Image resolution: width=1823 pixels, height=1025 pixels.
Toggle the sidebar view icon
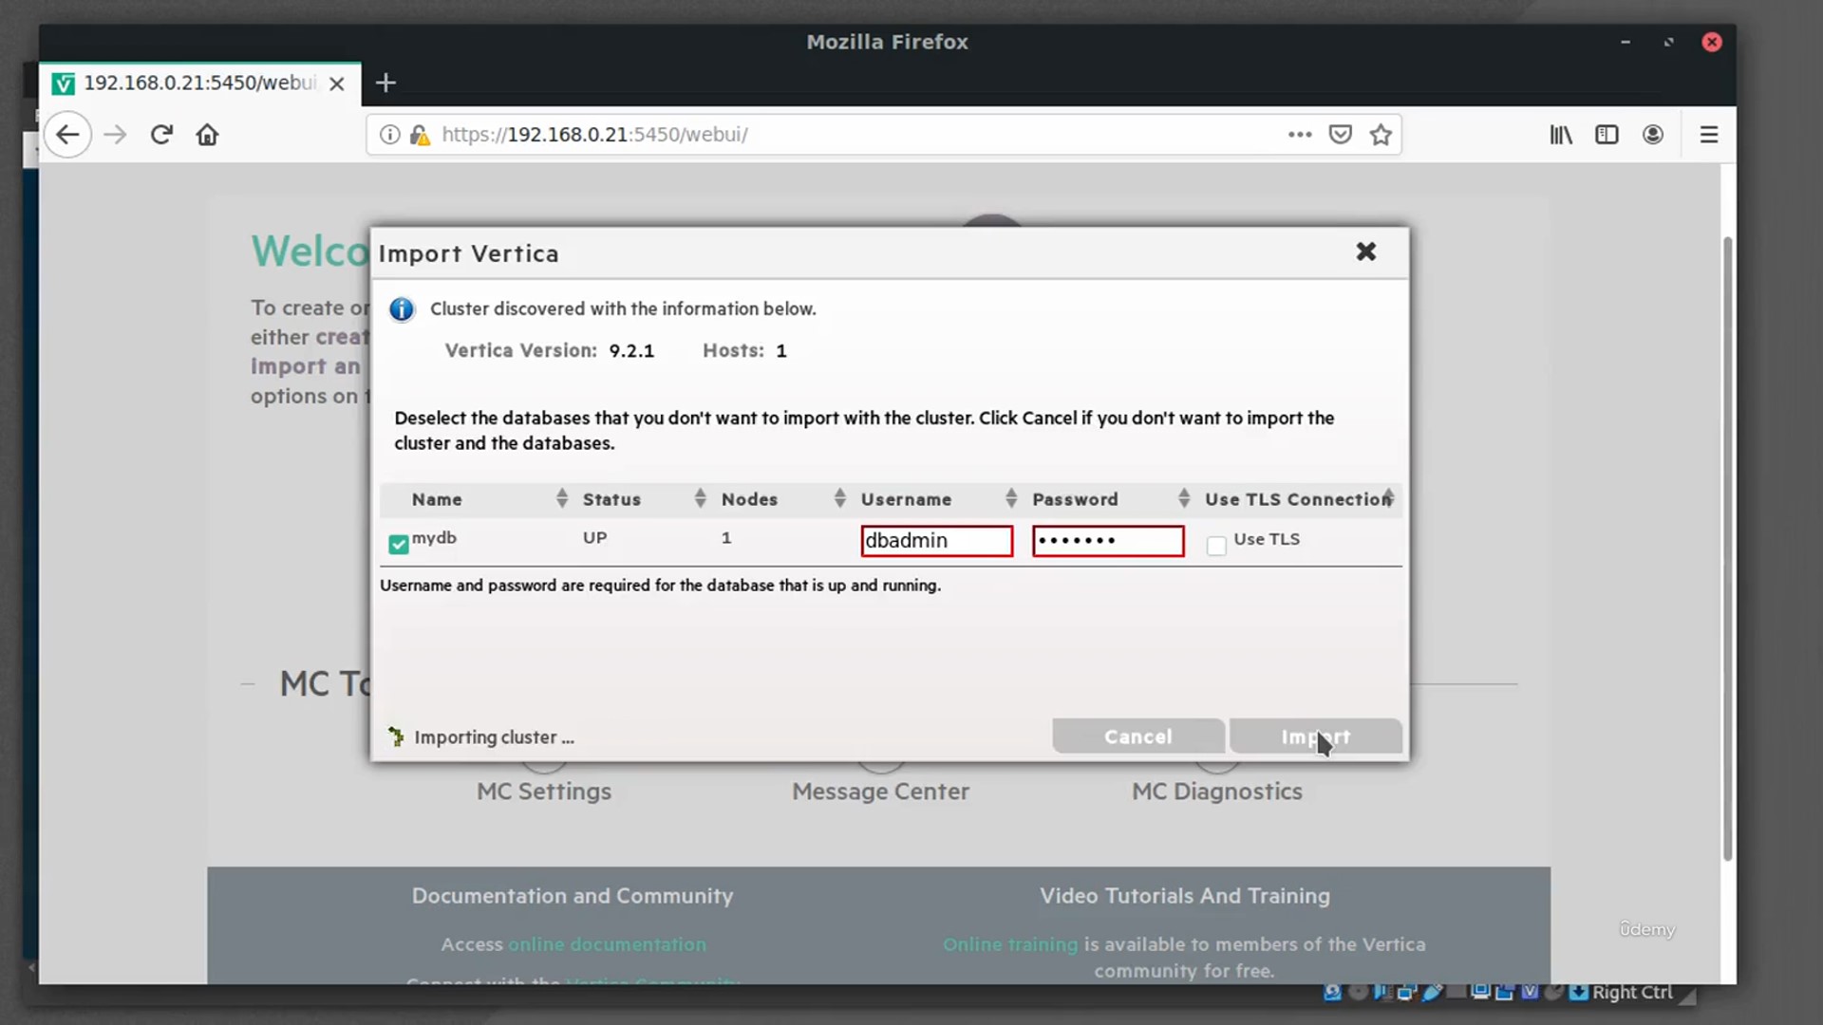pyautogui.click(x=1607, y=135)
